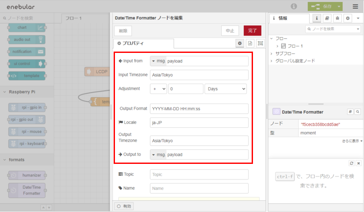
Task: Open the info circle icon in header
Action: tap(293, 6)
